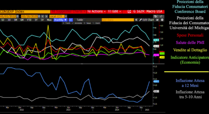Click the Zoom tool
Screen dimensions: 209x114
click(x=96, y=23)
